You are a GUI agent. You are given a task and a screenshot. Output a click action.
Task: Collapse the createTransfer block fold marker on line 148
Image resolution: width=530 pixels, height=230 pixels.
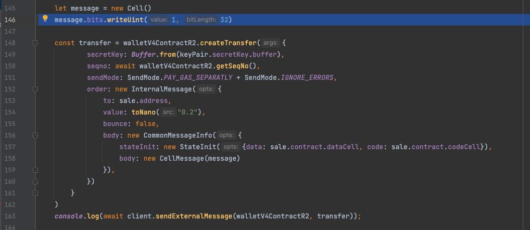pyautogui.click(x=35, y=43)
